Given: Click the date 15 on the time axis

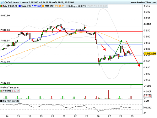Looking at the screenshot, I should [x=19, y=116].
